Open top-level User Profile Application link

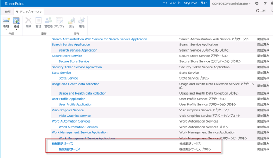tap(69, 99)
